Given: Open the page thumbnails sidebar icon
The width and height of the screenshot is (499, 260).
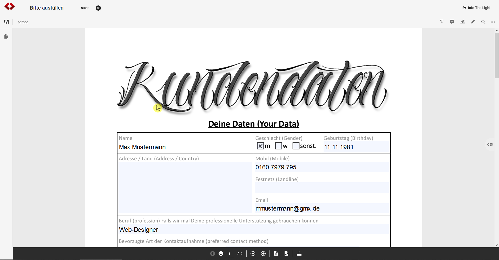Looking at the screenshot, I should [6, 37].
